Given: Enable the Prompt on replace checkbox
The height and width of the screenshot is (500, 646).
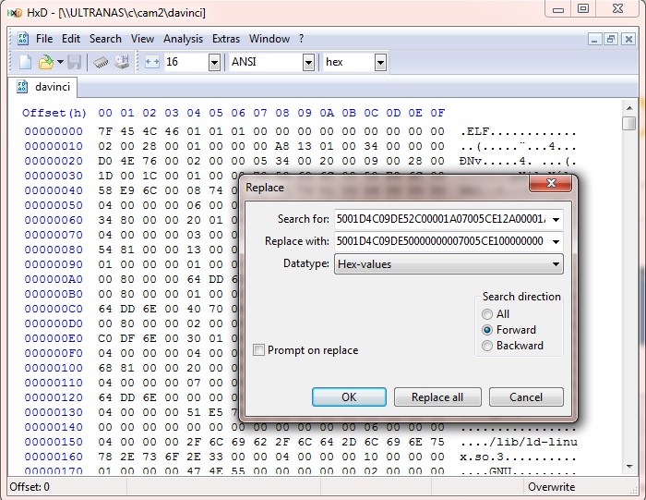Looking at the screenshot, I should coord(259,350).
